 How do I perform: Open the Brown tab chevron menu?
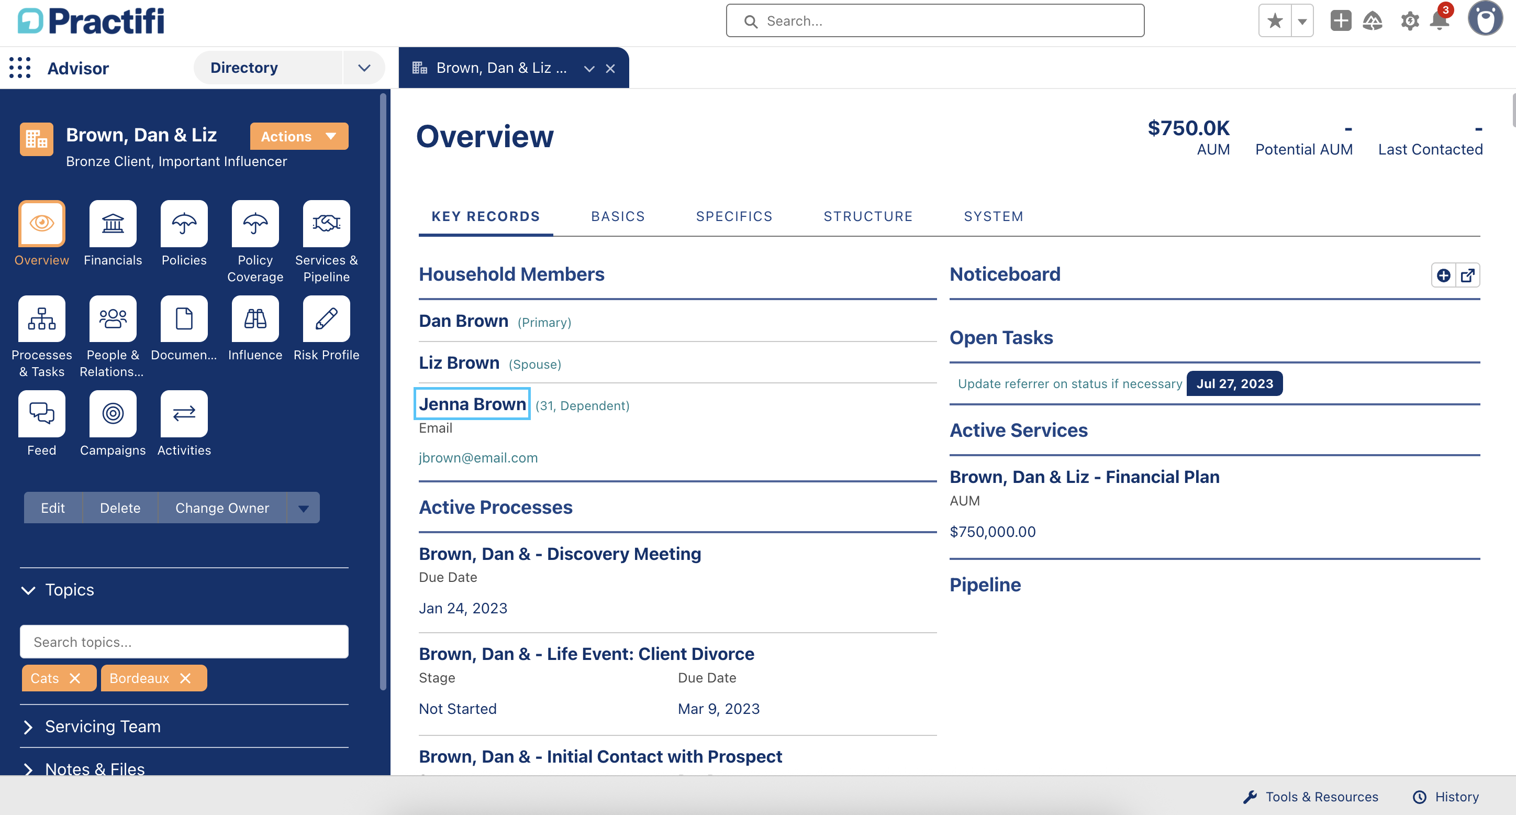[x=589, y=68]
